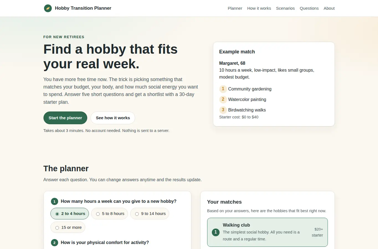The width and height of the screenshot is (378, 249).
Task: Click the step 2 badge for physical comfort
Action: pos(55,243)
